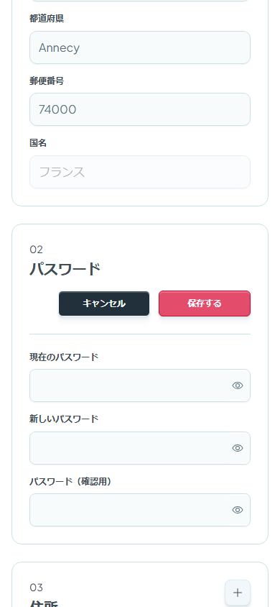Click the 郵便番号 label text

[x=47, y=81]
